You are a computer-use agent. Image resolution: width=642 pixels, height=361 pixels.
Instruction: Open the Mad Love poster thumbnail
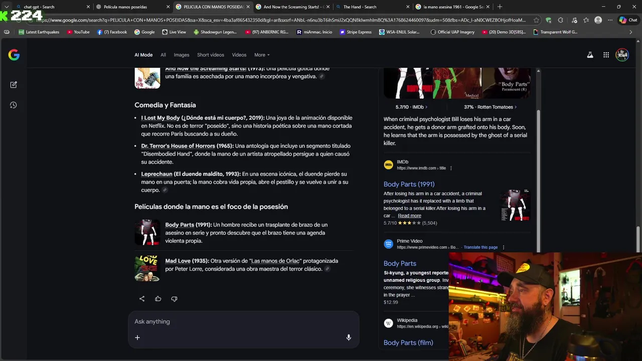147,268
